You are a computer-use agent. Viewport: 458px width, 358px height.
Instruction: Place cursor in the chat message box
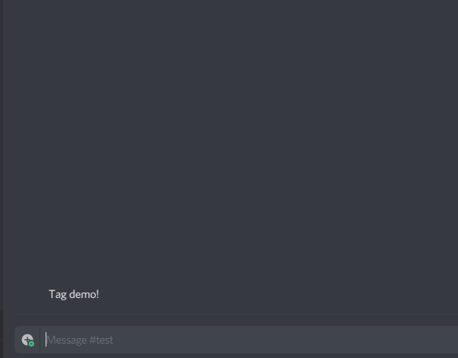click(249, 340)
